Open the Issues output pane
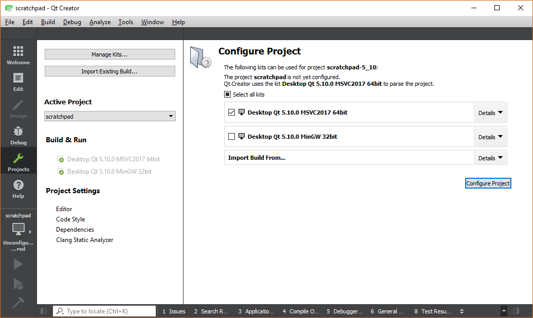 tap(174, 311)
